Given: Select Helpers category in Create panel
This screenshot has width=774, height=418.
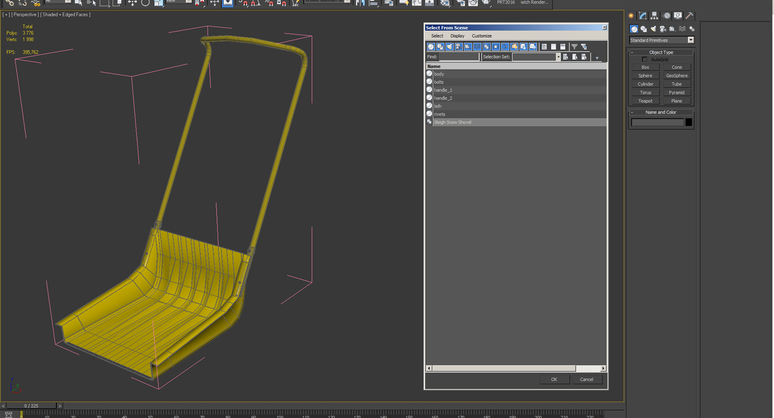Looking at the screenshot, I should [673, 29].
